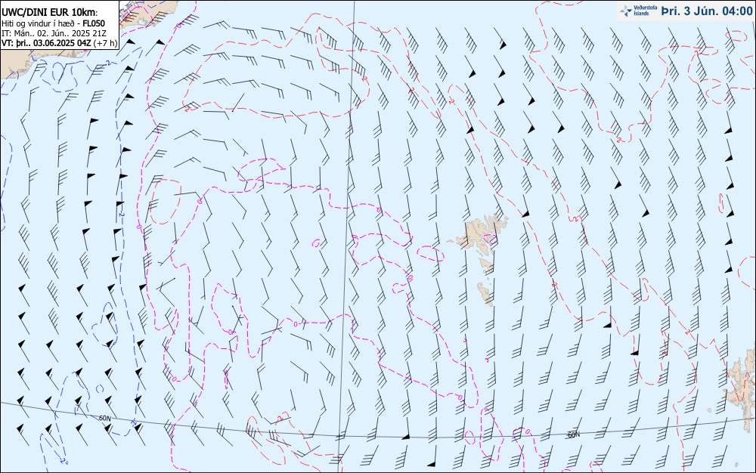Click the 'Þri. 3 Jún. 04:00' timestamp

pyautogui.click(x=707, y=11)
